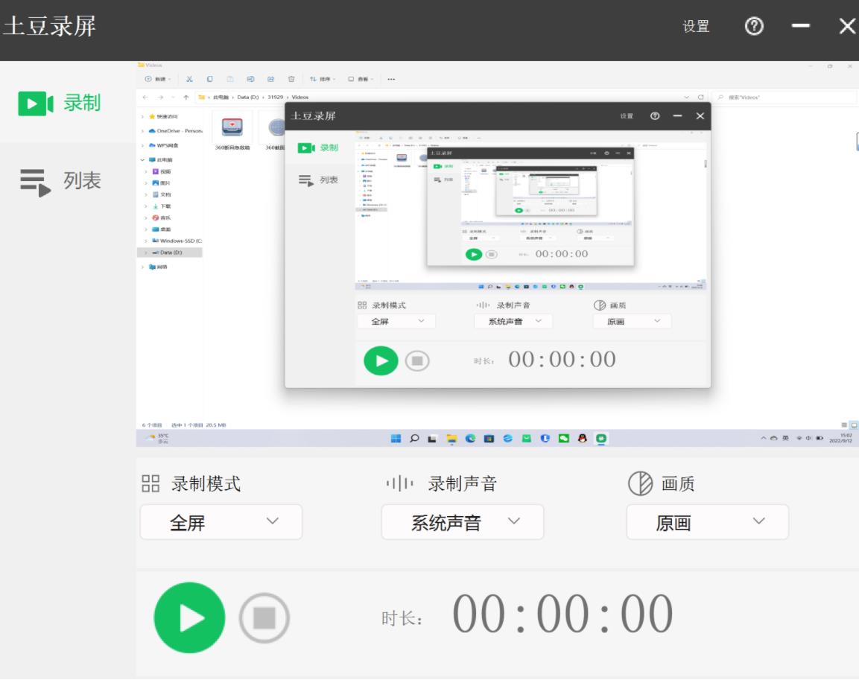859x683 pixels.
Task: Open the 列表 tab in the main sidebar
Action: point(60,181)
